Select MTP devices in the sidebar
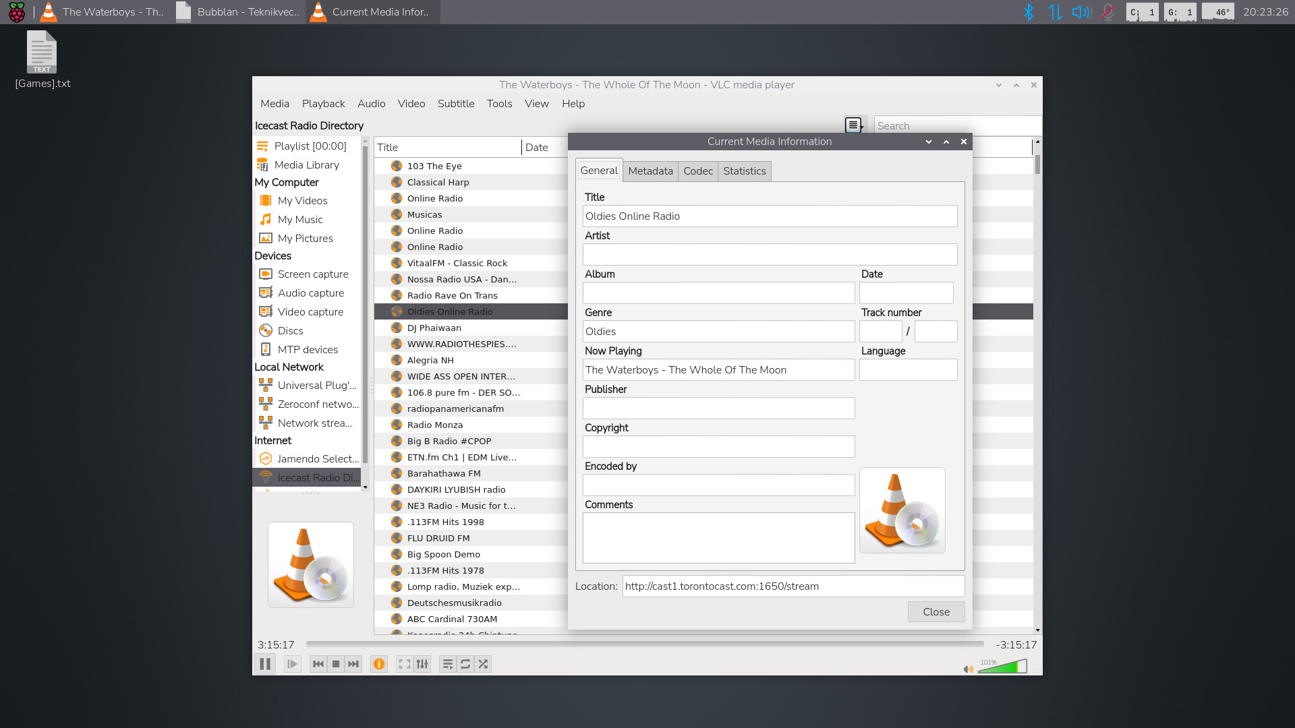Image resolution: width=1295 pixels, height=728 pixels. [x=307, y=350]
